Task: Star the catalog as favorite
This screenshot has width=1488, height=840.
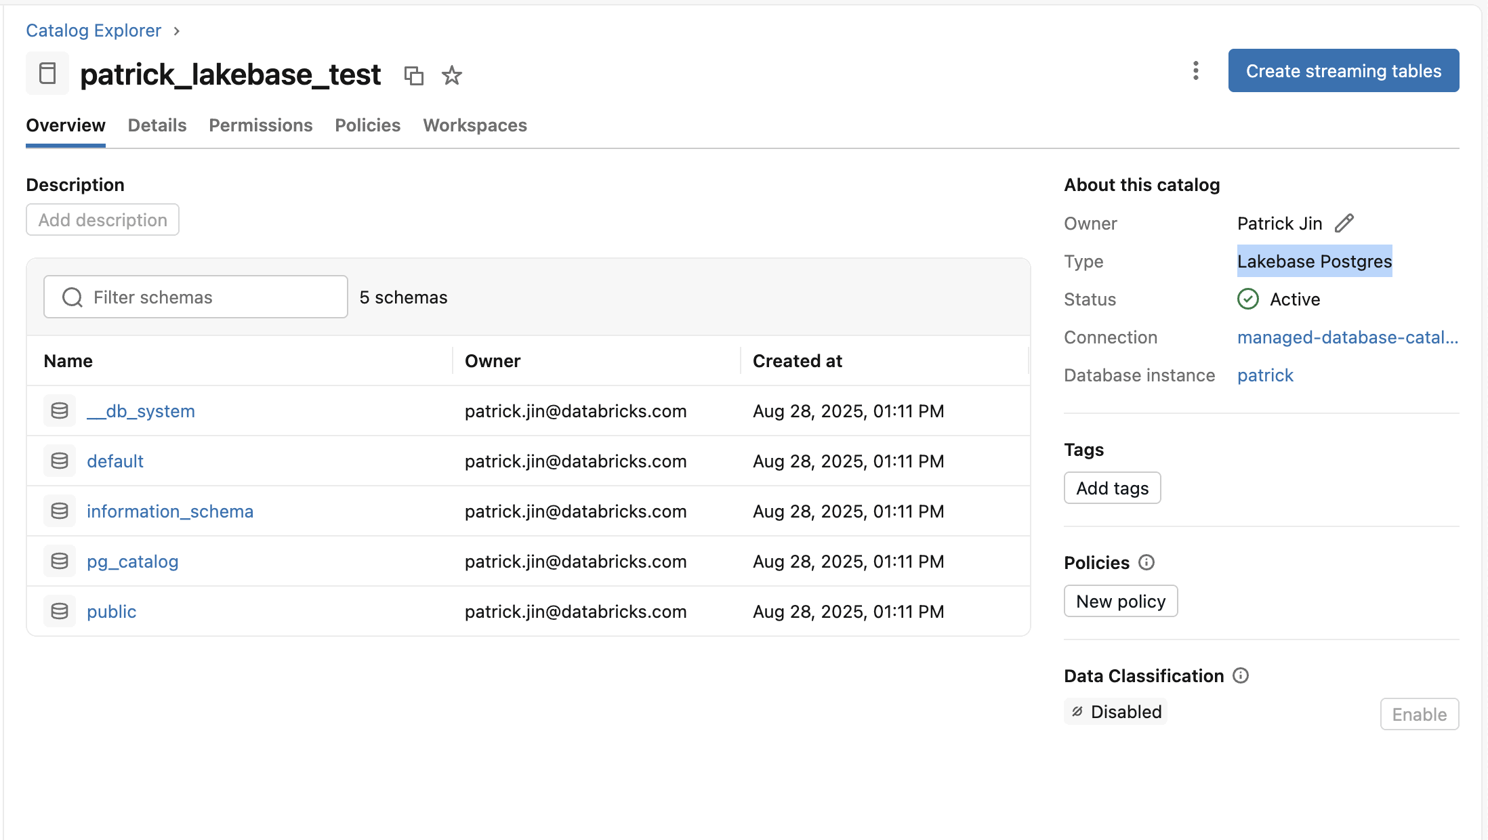Action: (451, 75)
